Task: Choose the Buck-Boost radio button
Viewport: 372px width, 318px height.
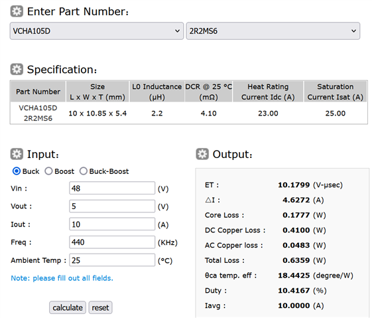Action: pos(84,171)
